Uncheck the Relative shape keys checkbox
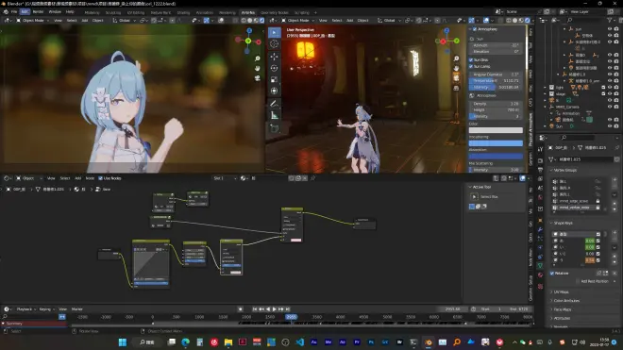The width and height of the screenshot is (623, 350). click(552, 274)
